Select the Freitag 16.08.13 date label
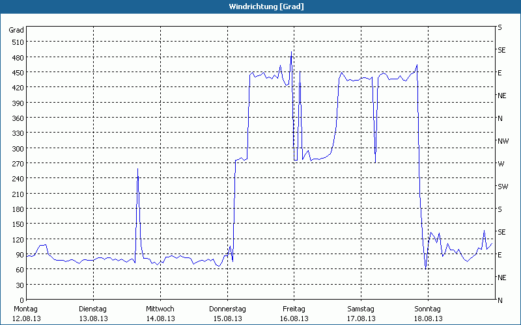This screenshot has height=325, width=521. tap(294, 313)
